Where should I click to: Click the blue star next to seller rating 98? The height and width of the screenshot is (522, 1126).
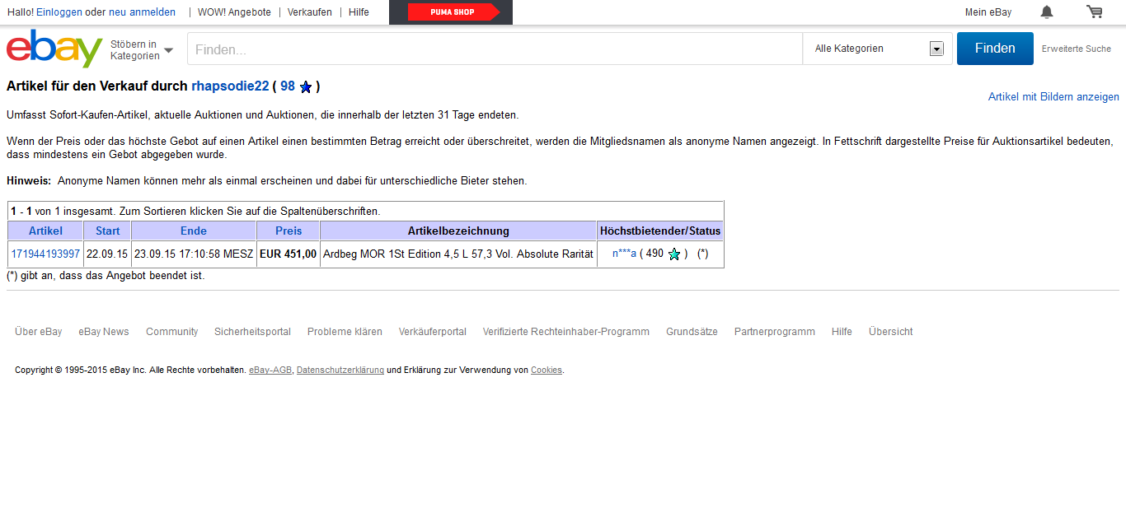(x=306, y=86)
